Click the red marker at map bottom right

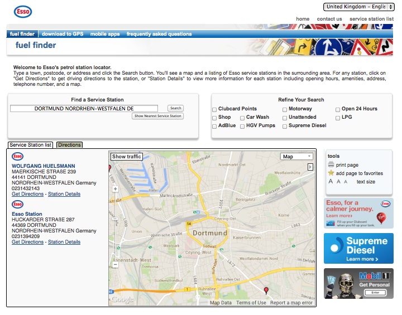tap(266, 290)
